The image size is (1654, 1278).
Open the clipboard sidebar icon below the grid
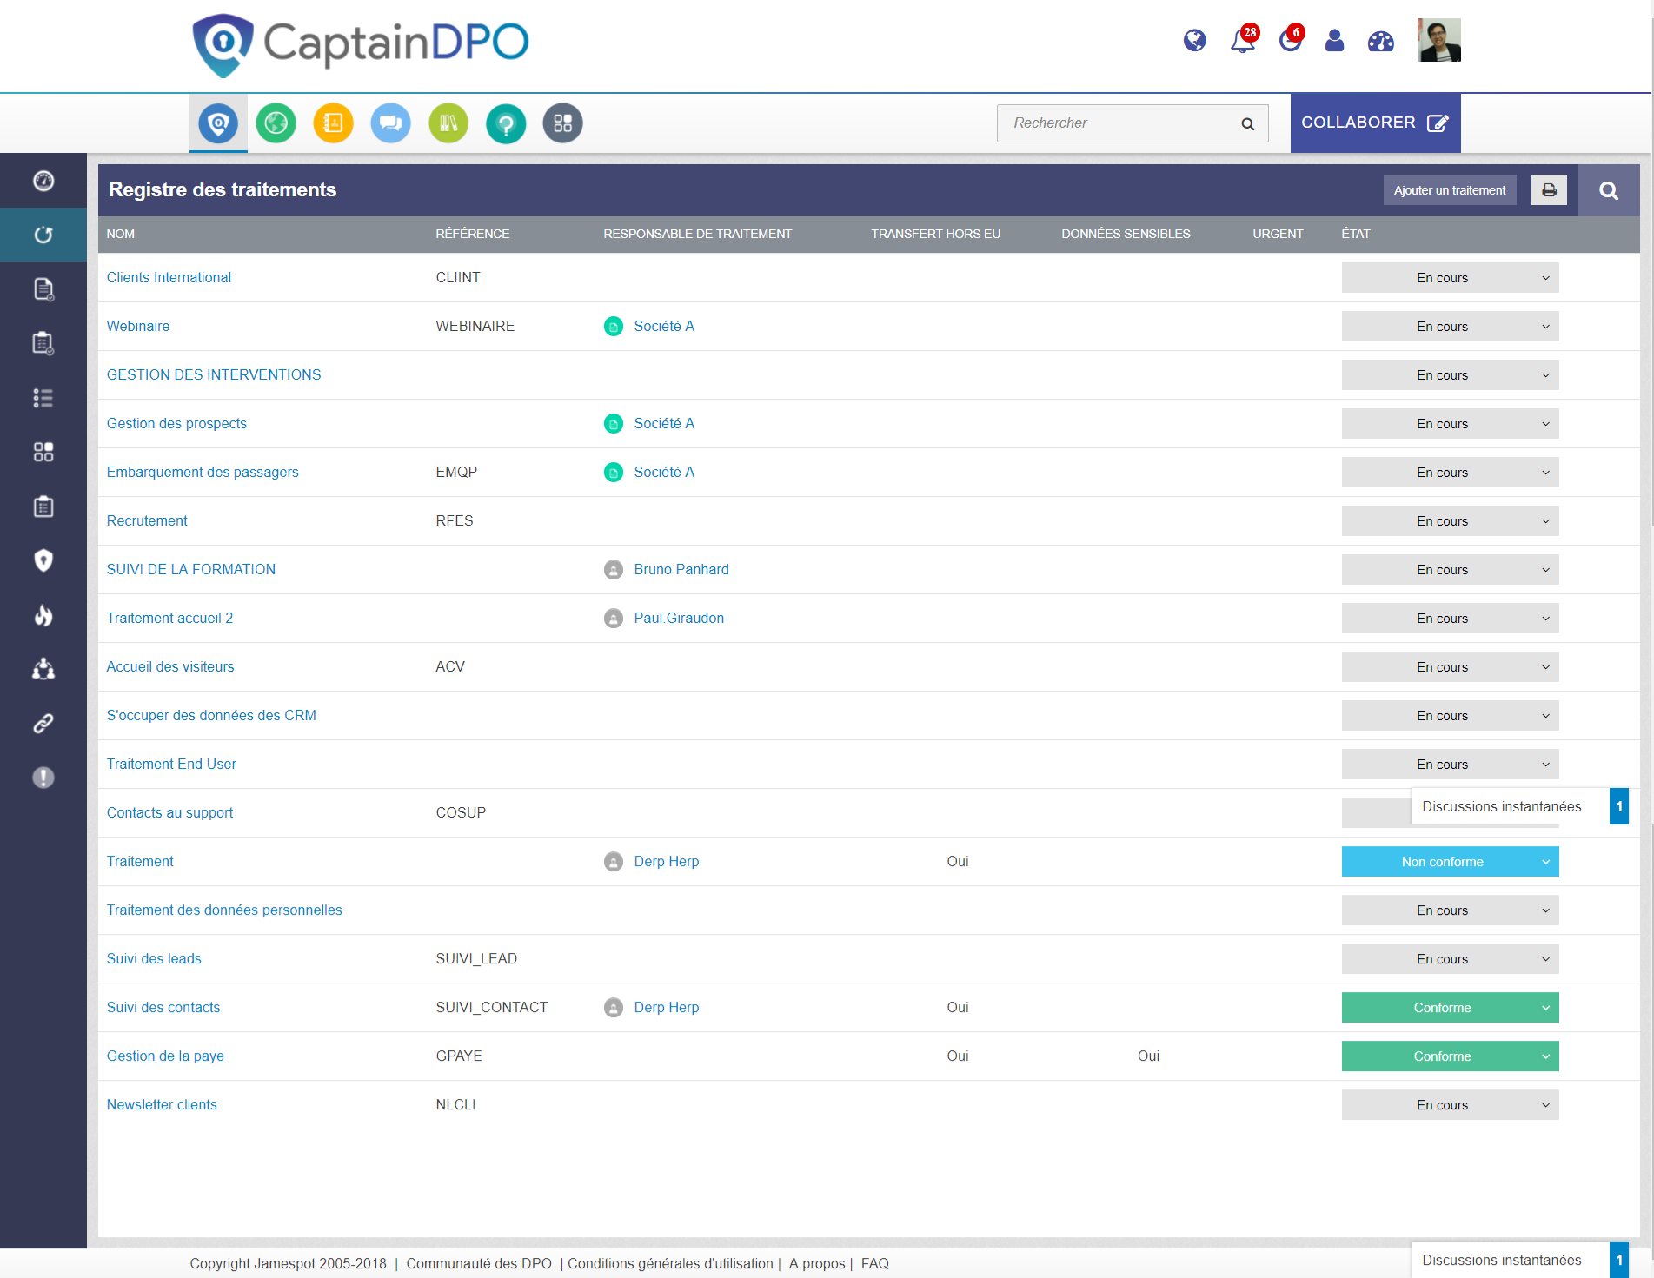(x=43, y=507)
